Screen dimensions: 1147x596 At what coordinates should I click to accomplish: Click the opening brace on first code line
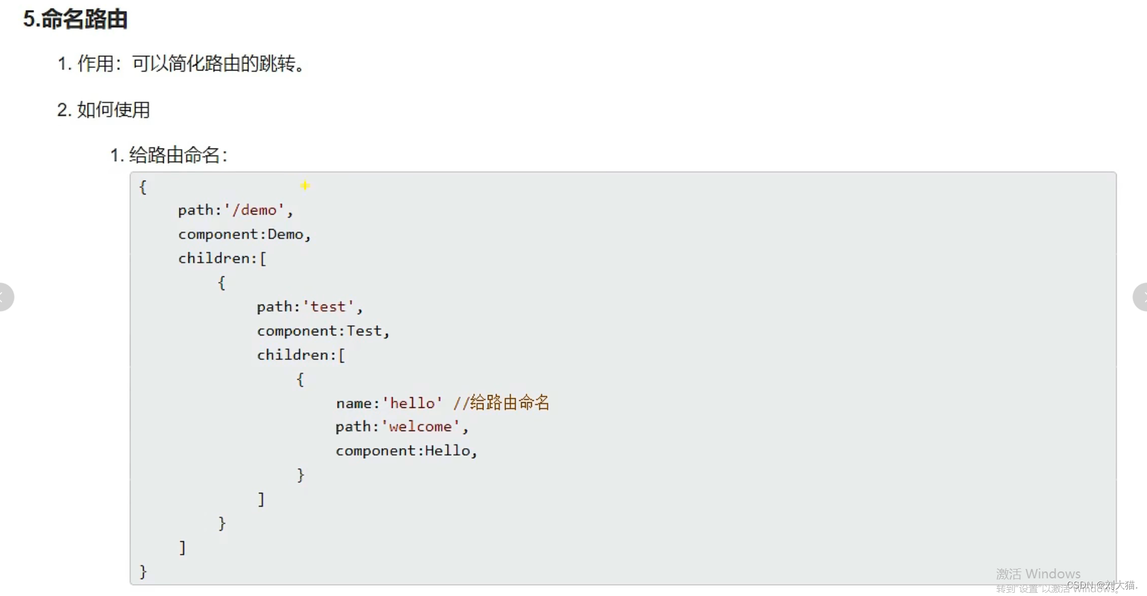[143, 187]
